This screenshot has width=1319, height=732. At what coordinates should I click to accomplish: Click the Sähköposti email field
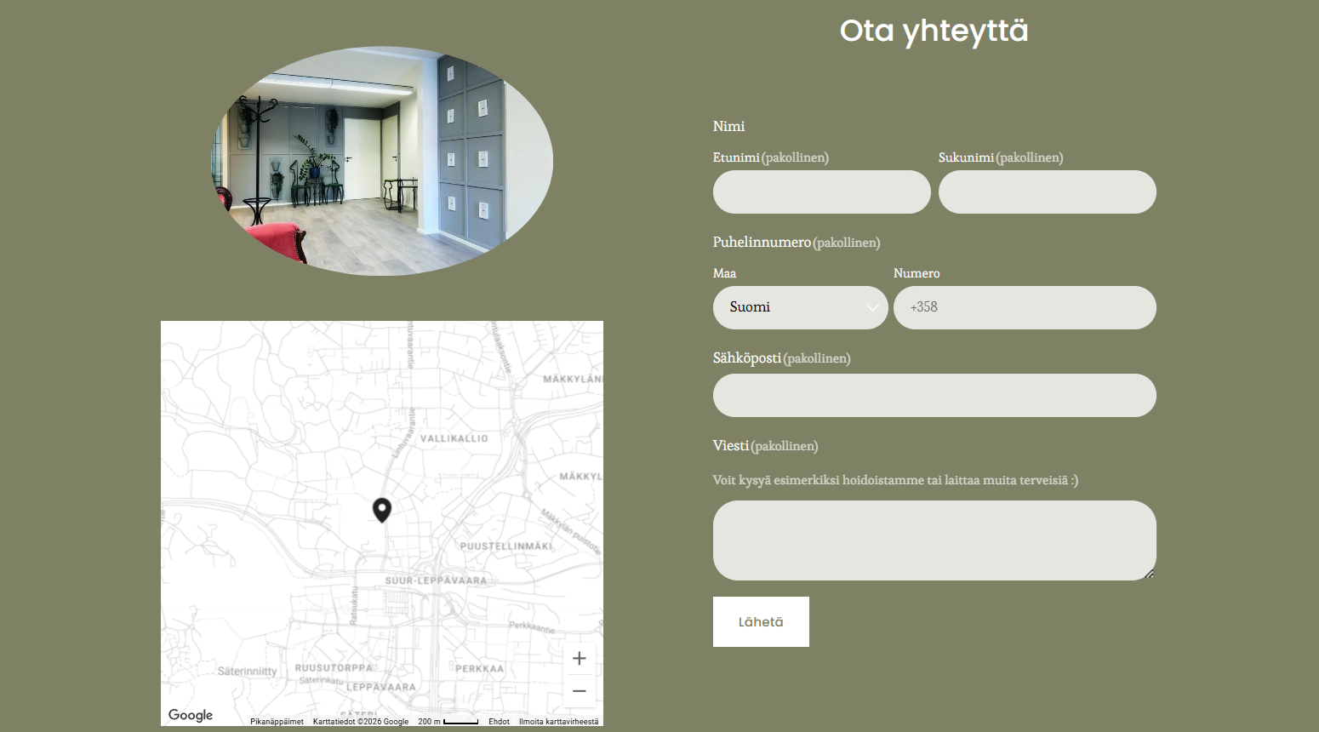(x=934, y=395)
